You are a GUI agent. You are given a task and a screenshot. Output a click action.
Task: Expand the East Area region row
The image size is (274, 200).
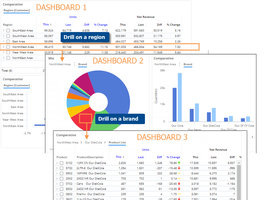coord(3,42)
